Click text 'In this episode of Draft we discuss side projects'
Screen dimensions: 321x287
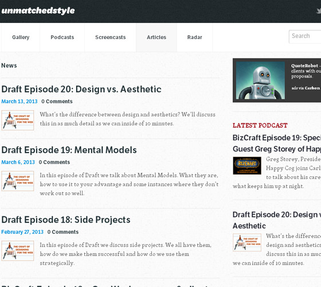point(102,245)
